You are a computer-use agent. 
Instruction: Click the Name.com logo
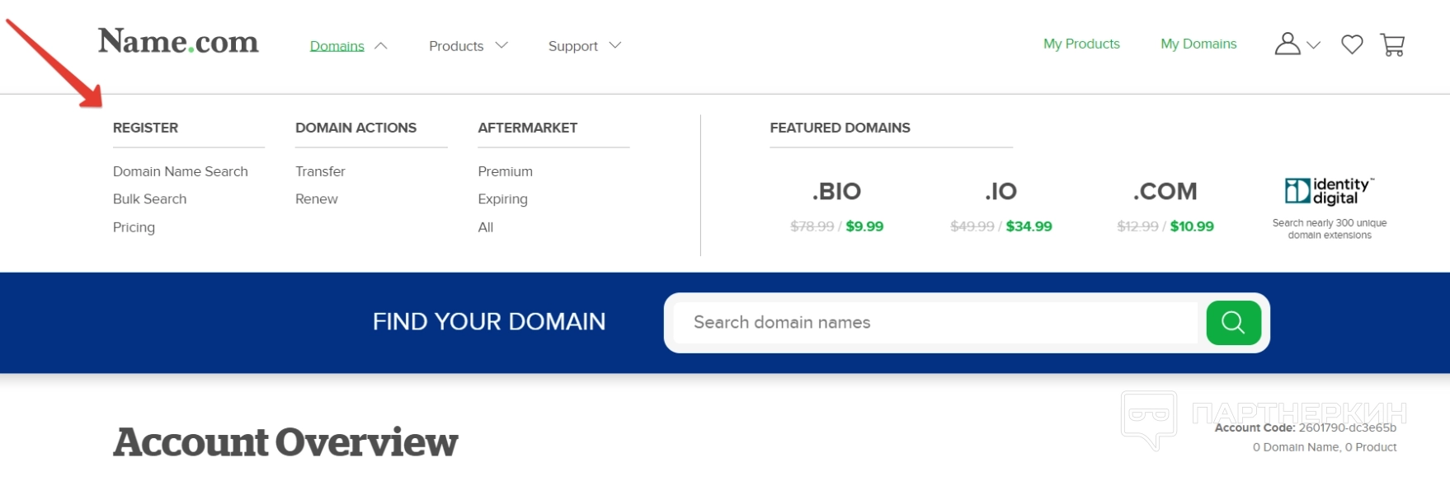[x=178, y=41]
